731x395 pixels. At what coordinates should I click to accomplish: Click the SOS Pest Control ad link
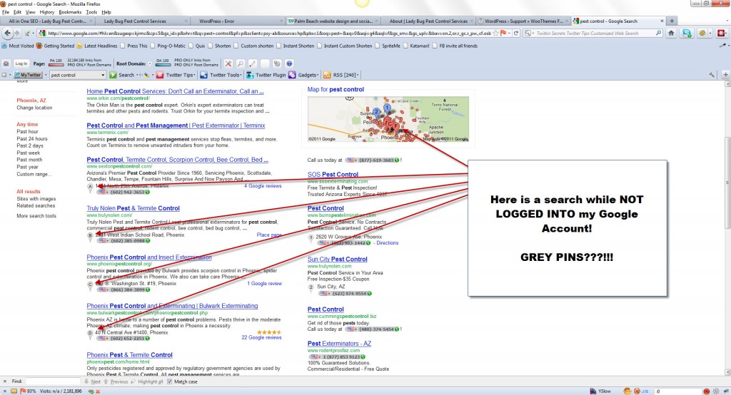tap(333, 174)
